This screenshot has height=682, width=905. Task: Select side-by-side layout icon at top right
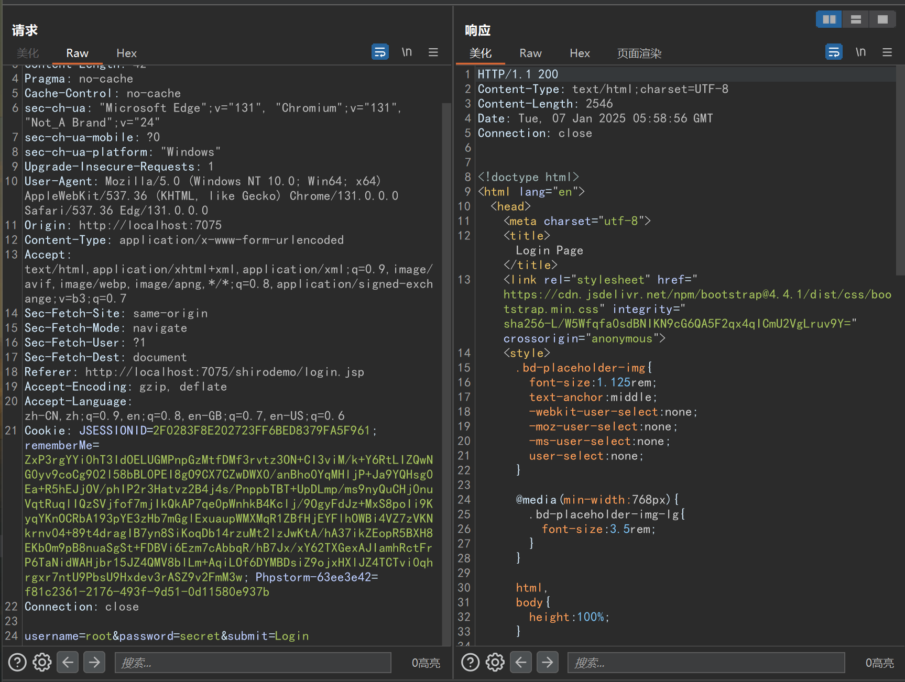click(829, 19)
